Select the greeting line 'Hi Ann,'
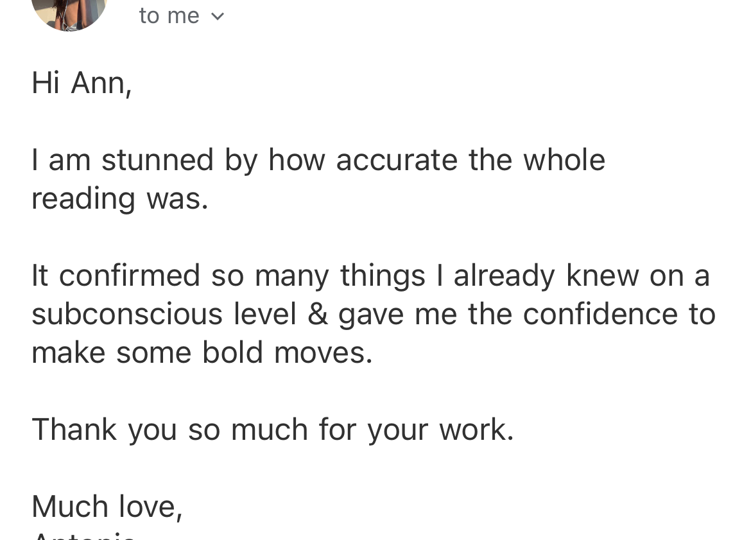The image size is (751, 540). 82,82
